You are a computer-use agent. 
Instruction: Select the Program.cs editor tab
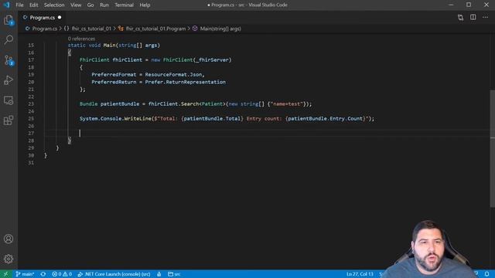click(42, 17)
